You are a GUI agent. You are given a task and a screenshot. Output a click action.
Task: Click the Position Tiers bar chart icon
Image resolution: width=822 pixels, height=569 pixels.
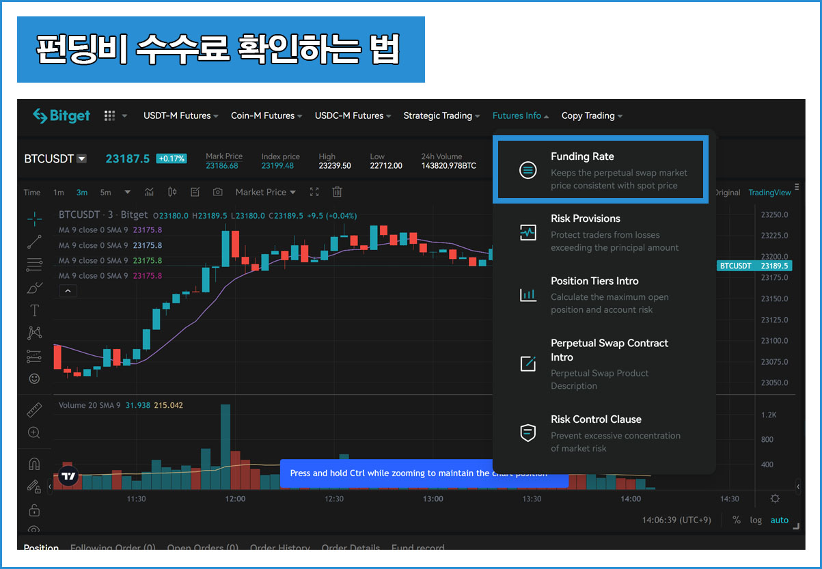click(x=528, y=295)
